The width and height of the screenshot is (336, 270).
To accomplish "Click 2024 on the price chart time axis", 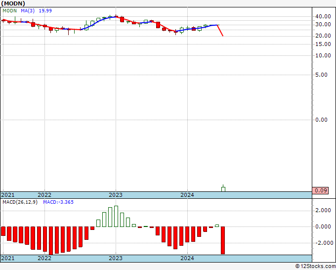I will tap(187, 195).
